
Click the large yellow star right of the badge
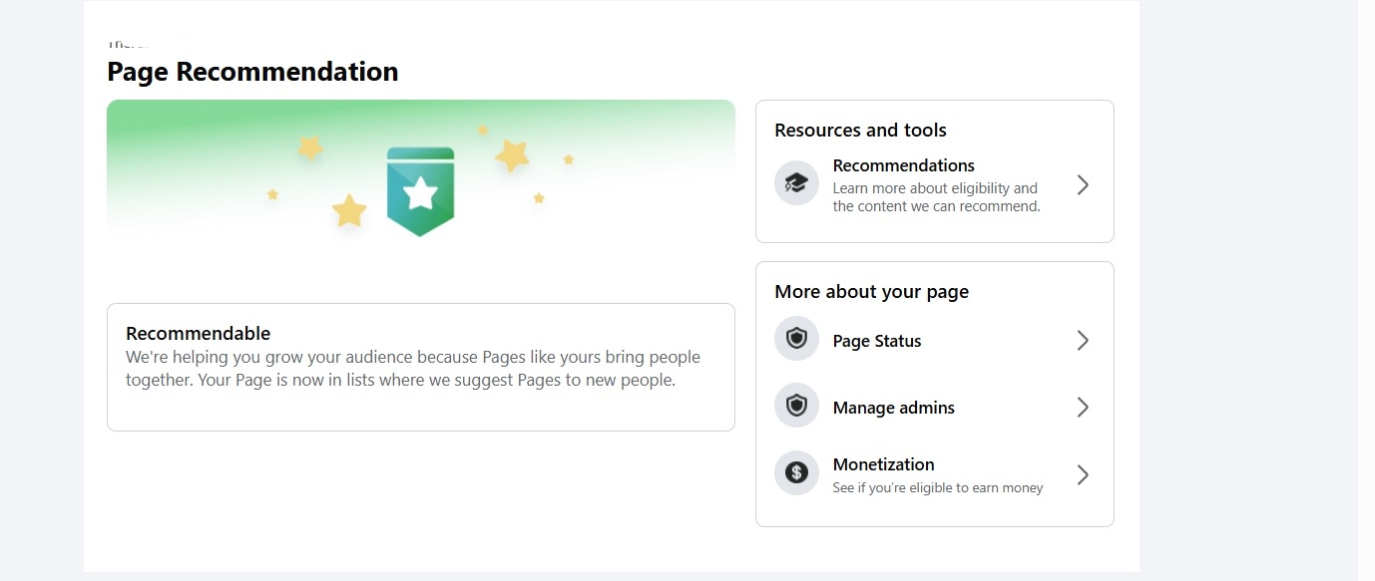click(x=512, y=154)
